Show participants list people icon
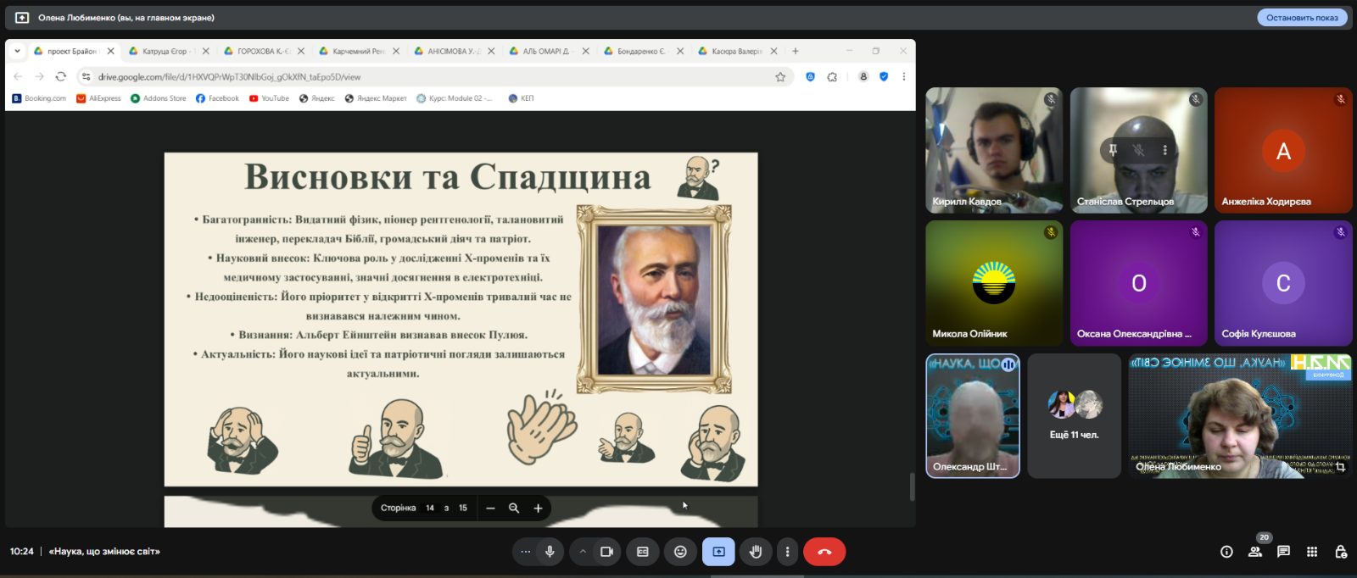 tap(1255, 552)
